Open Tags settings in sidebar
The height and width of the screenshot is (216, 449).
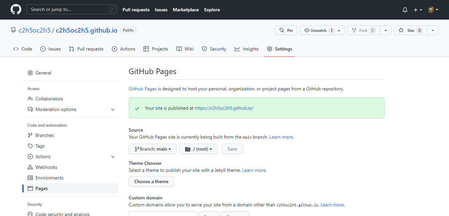click(40, 146)
